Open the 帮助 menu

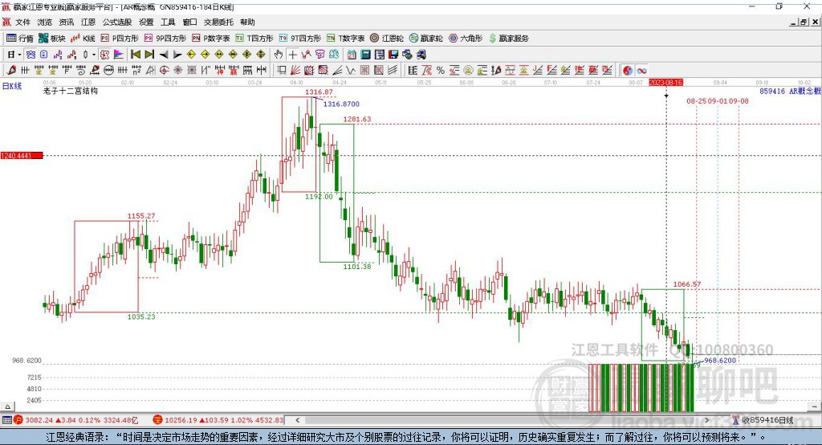pyautogui.click(x=247, y=22)
